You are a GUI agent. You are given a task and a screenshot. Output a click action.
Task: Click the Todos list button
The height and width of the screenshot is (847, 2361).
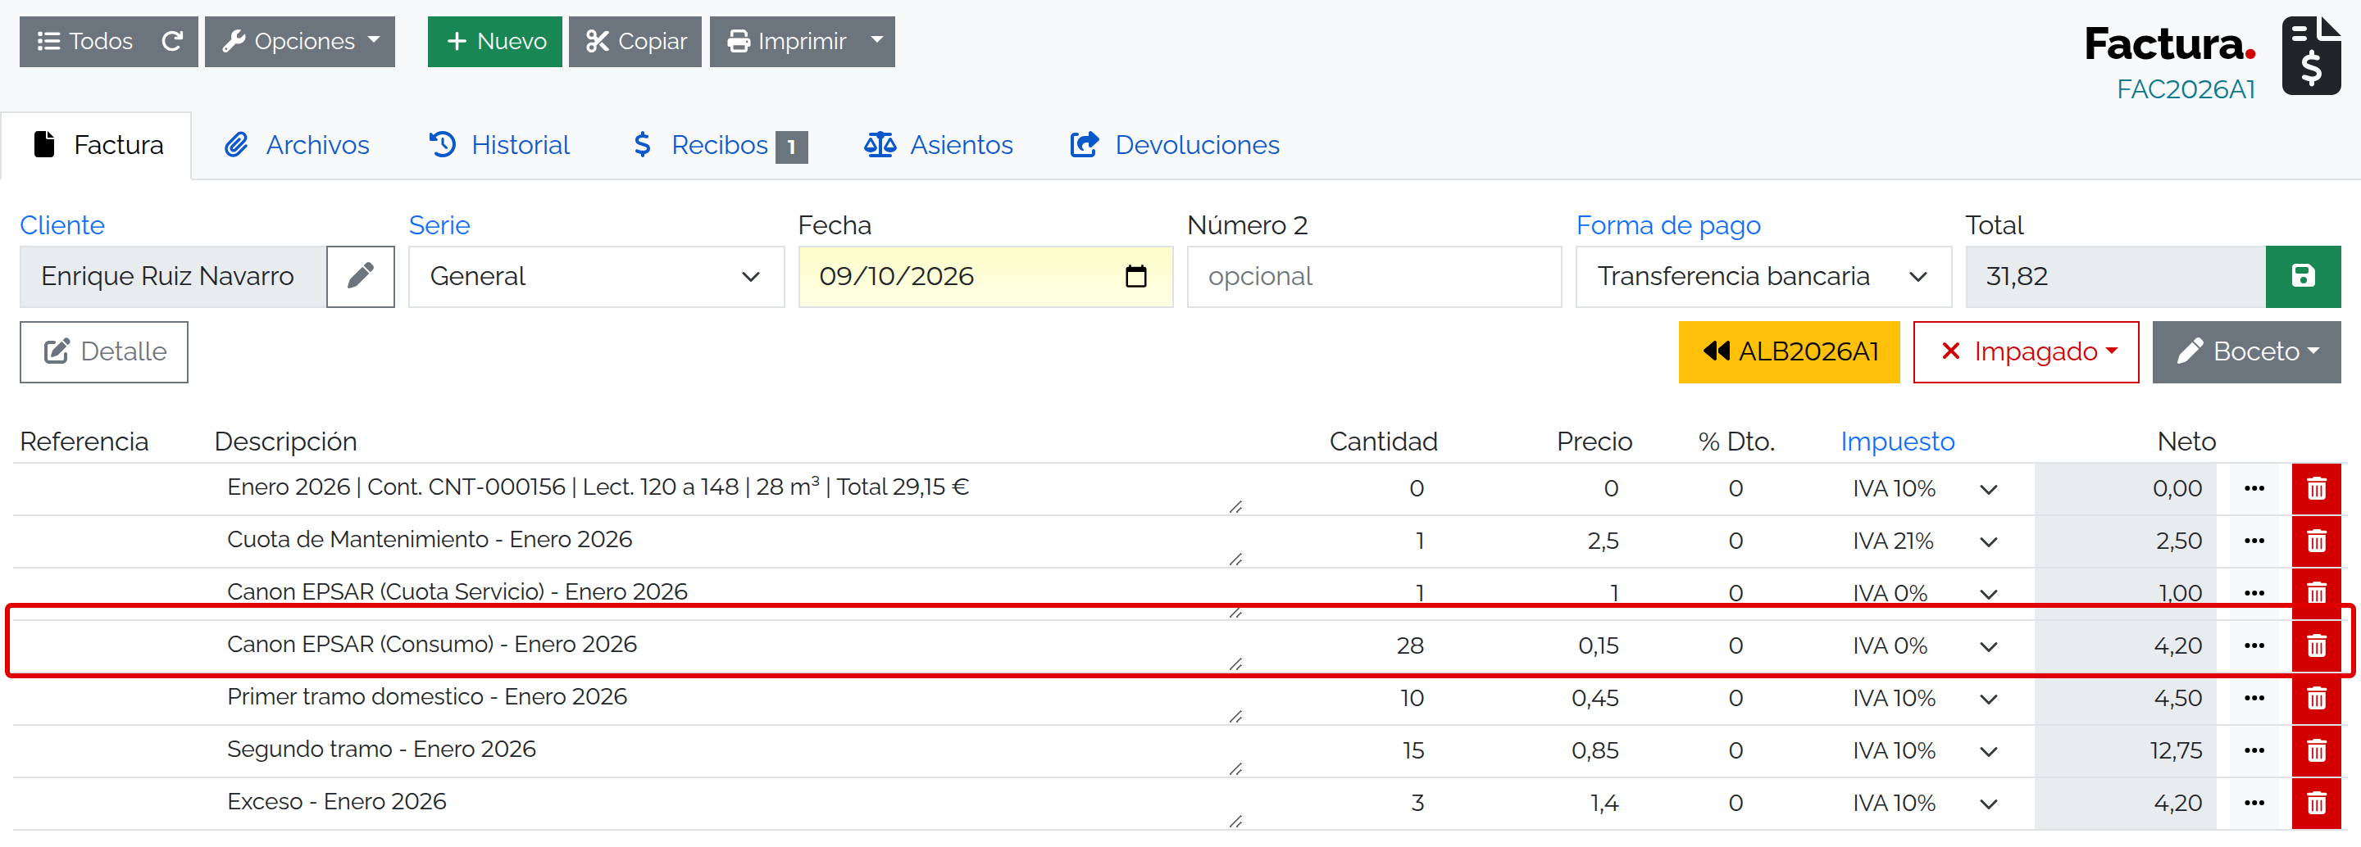[84, 41]
